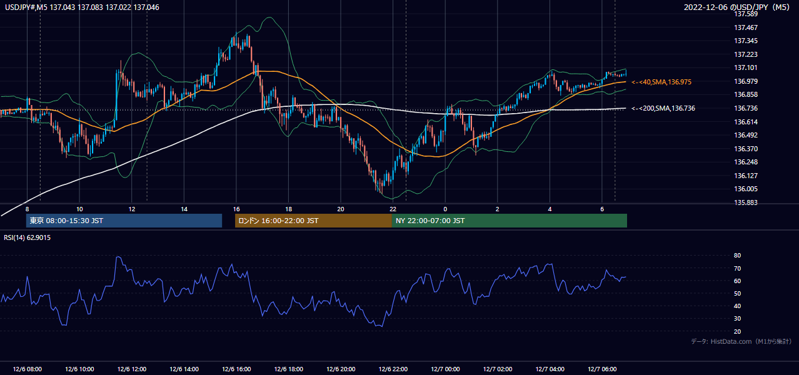Click the 12/6 10:00 bottom time label
The image size is (799, 375).
[79, 369]
